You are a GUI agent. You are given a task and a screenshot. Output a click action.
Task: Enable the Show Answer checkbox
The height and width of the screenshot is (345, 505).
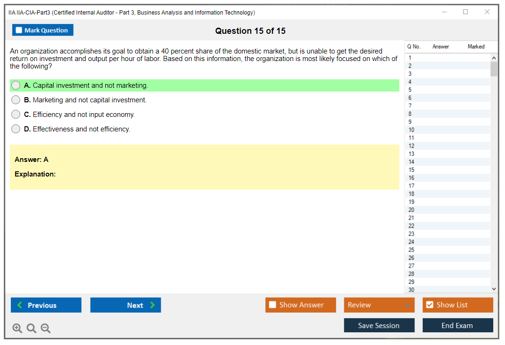tap(272, 305)
